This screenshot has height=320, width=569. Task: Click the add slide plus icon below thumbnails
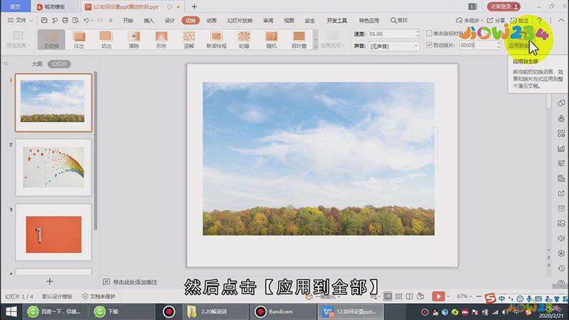coord(50,281)
